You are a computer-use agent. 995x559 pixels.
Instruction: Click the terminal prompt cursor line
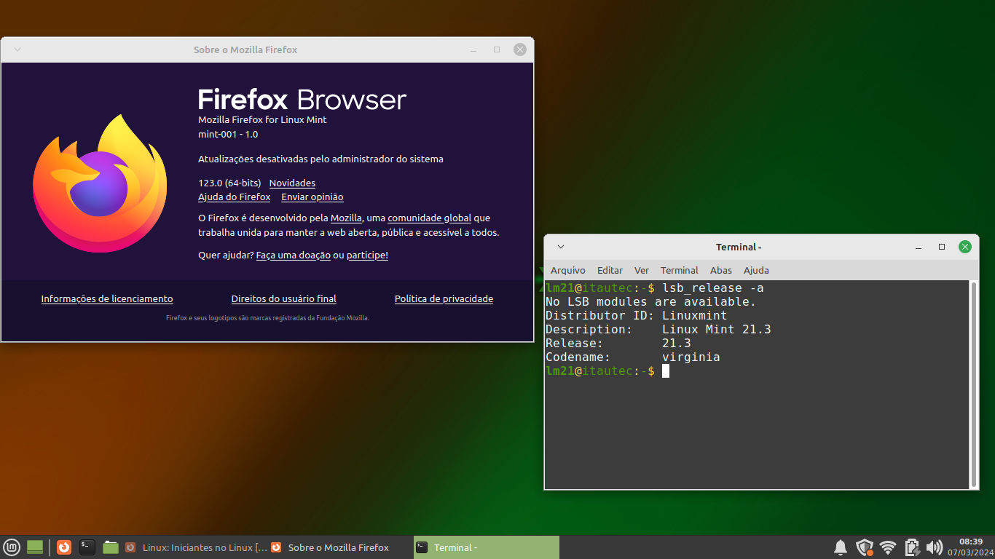pyautogui.click(x=607, y=371)
